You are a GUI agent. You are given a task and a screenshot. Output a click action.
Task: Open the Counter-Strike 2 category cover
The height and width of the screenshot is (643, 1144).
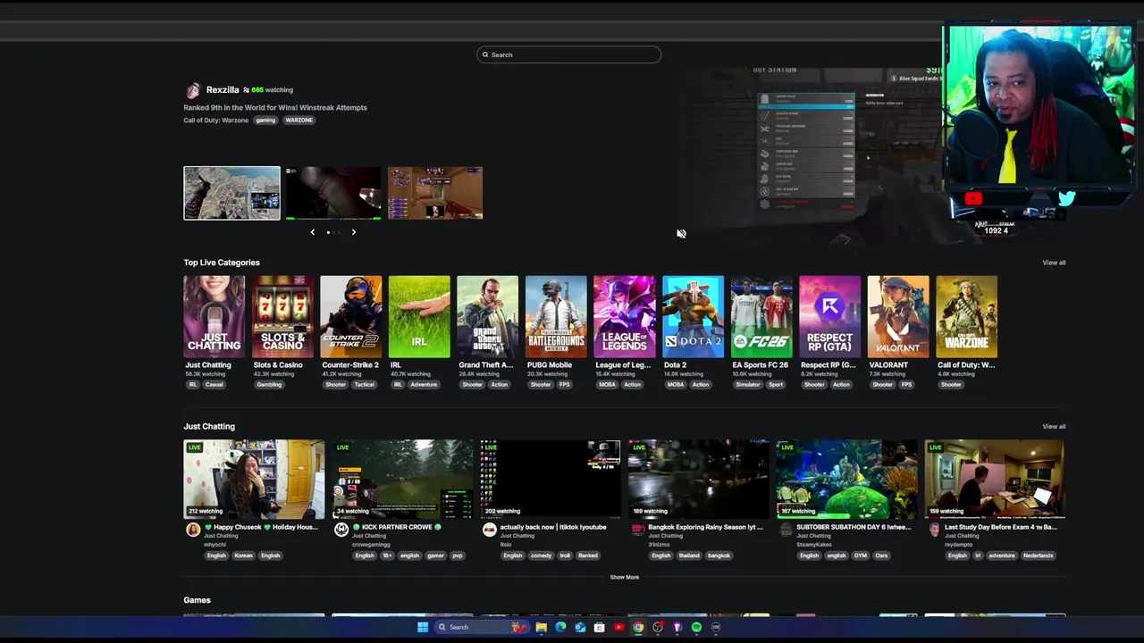[351, 317]
